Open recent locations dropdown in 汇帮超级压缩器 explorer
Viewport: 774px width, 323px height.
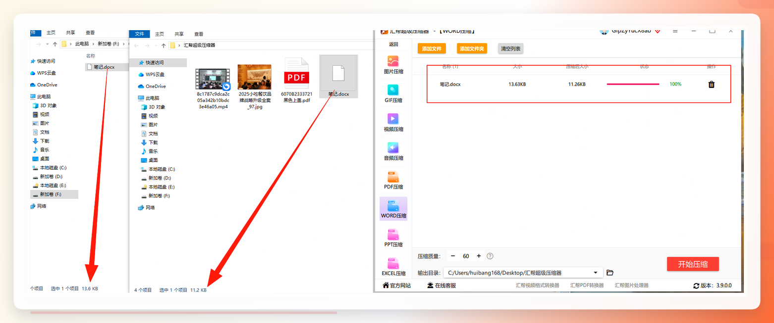tap(155, 46)
